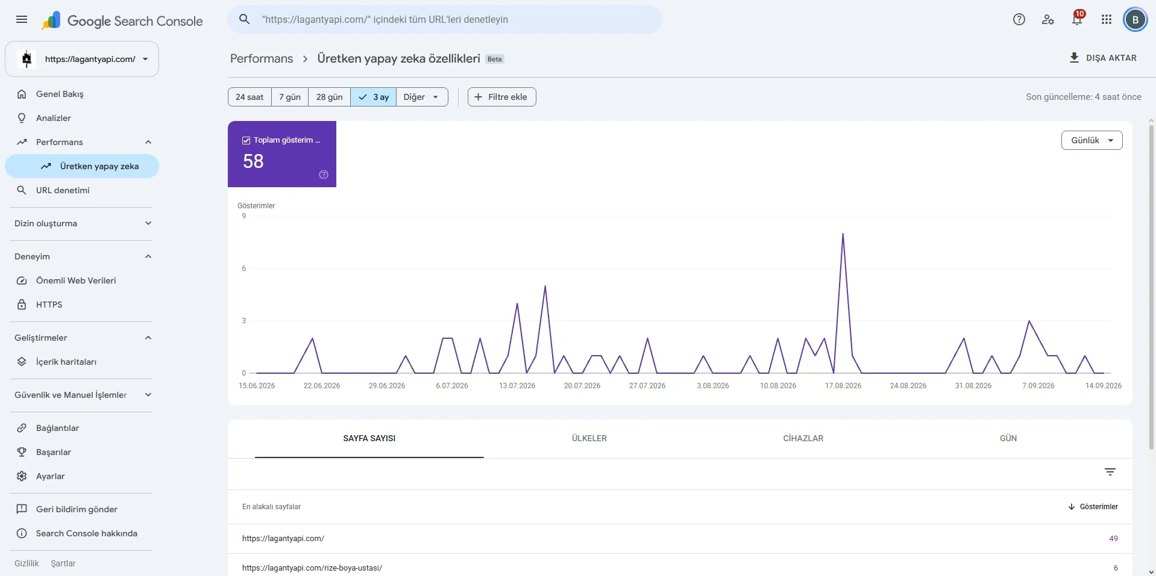Select the SAYFA SAYISI tab
Screen dimensions: 1156x576
pos(369,438)
